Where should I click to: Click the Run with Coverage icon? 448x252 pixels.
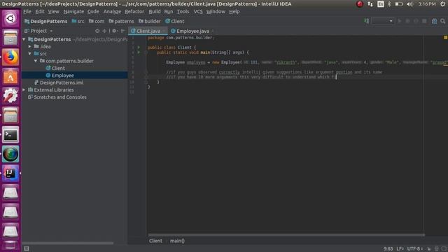tap(416, 21)
